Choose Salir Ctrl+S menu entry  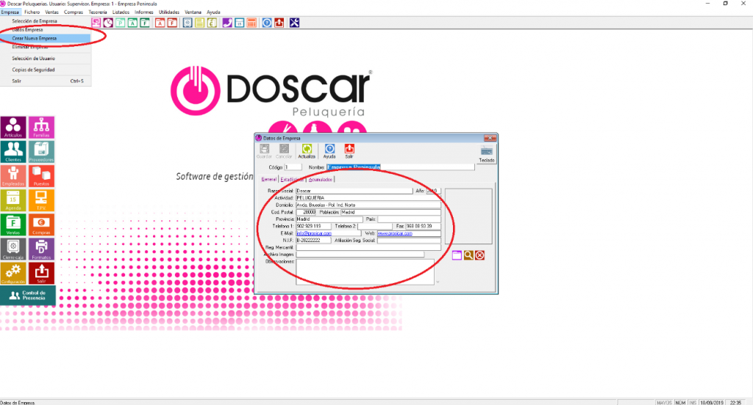(46, 81)
